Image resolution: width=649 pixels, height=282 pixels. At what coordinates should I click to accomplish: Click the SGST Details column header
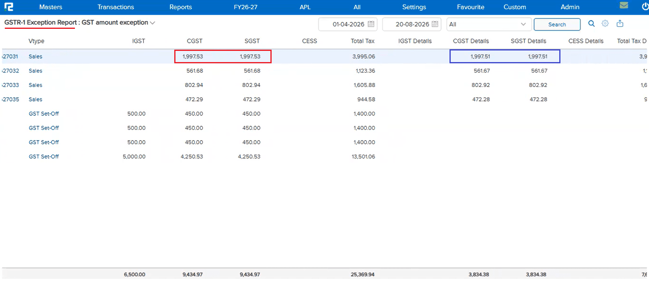click(528, 41)
